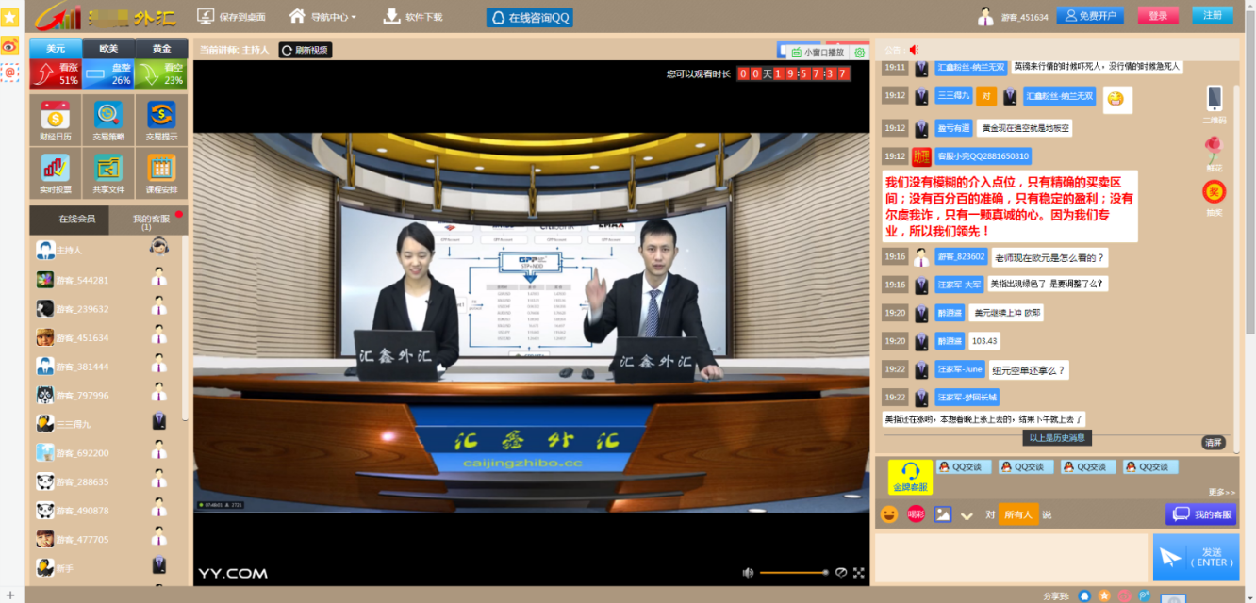Click 刷新视频 refresh video button
This screenshot has height=603, width=1256.
tap(306, 50)
